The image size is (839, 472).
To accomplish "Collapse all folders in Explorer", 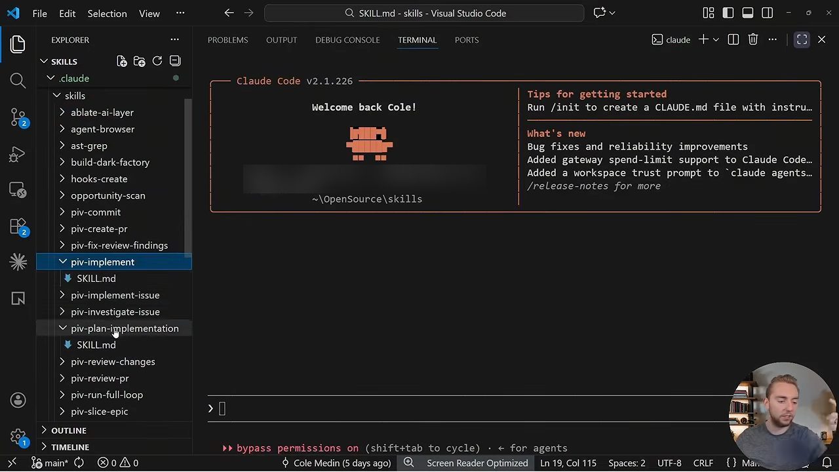I will point(175,61).
